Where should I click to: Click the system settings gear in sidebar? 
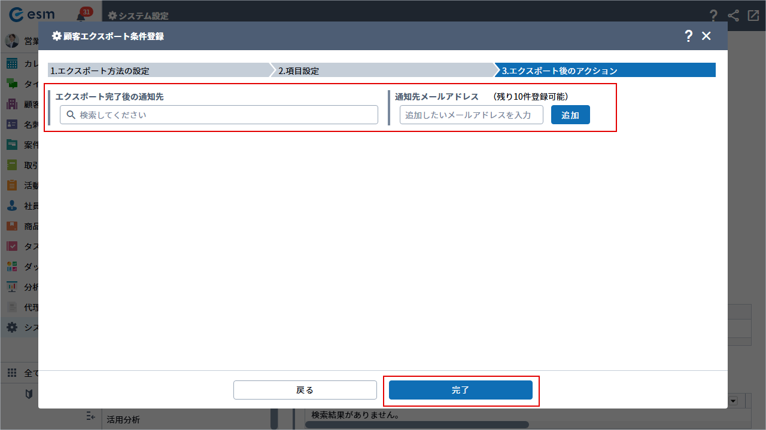[12, 327]
